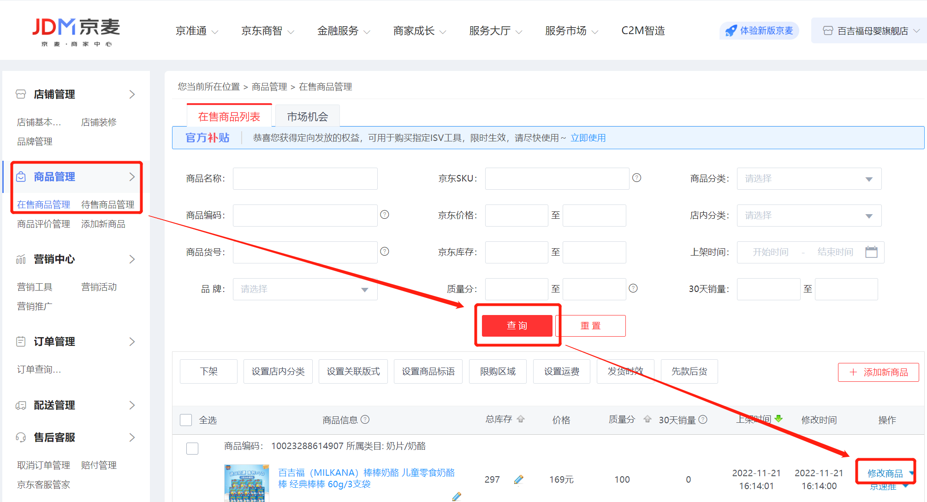Screen dimensions: 927x502
Task: Open 待售商品管理 sidebar link
Action: coord(108,204)
